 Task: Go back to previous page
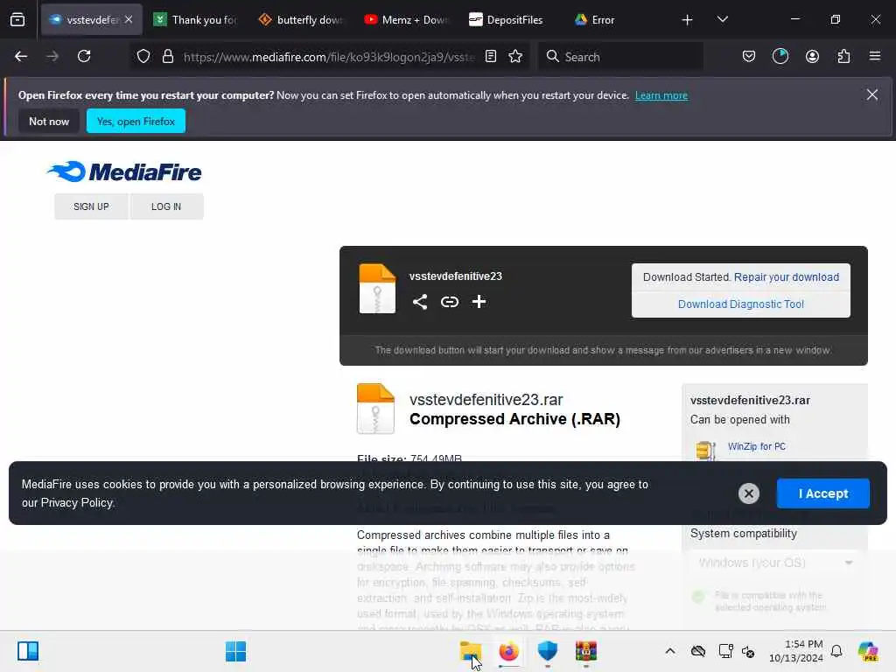click(21, 56)
